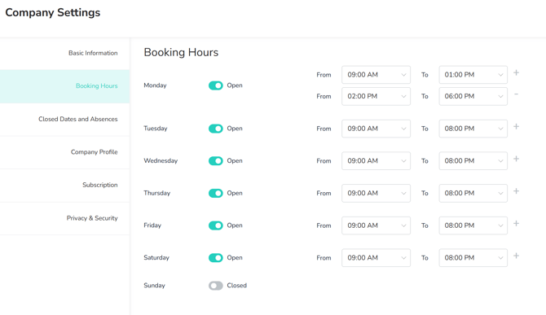This screenshot has width=546, height=315.
Task: Change Thursday To time dropdown
Action: 473,193
